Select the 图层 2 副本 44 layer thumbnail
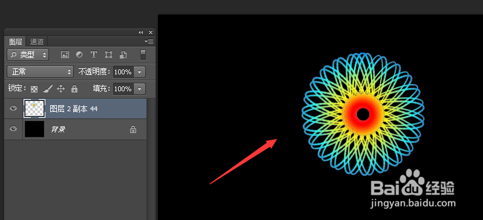Image resolution: width=483 pixels, height=220 pixels. click(x=34, y=108)
